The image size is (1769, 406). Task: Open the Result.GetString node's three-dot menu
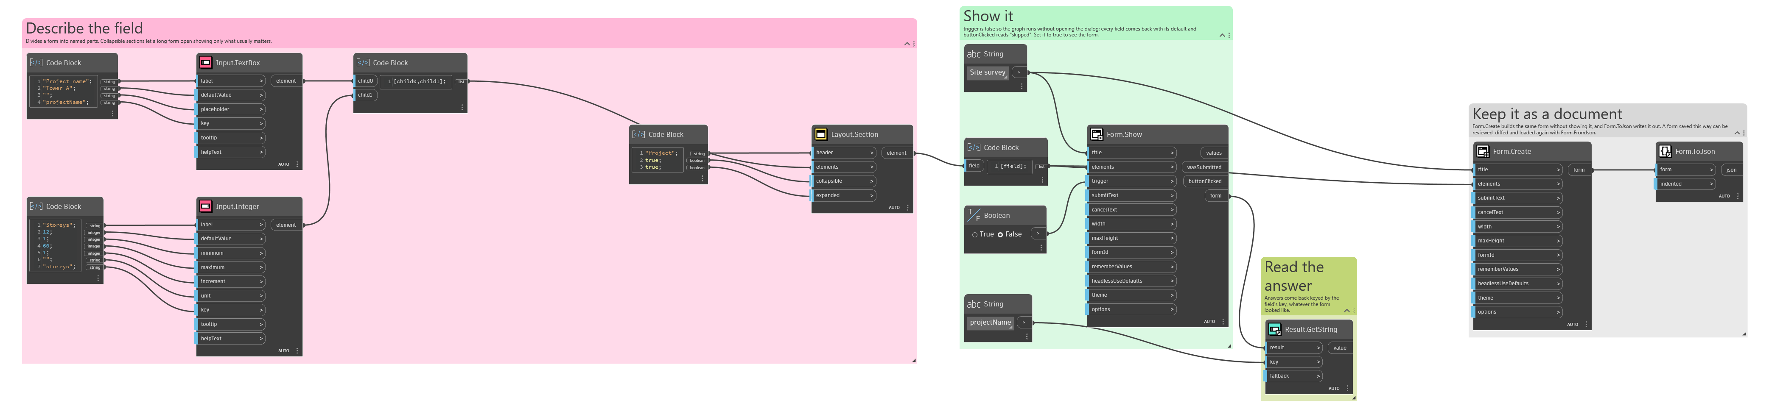coord(1348,389)
